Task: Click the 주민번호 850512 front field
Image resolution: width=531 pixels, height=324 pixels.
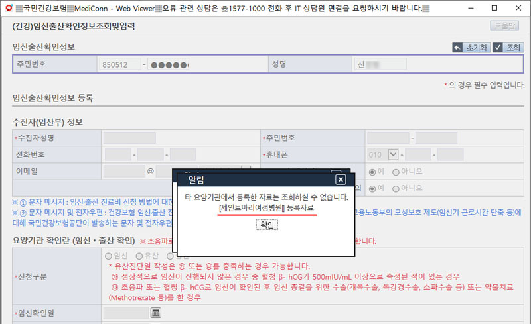Action: point(119,64)
